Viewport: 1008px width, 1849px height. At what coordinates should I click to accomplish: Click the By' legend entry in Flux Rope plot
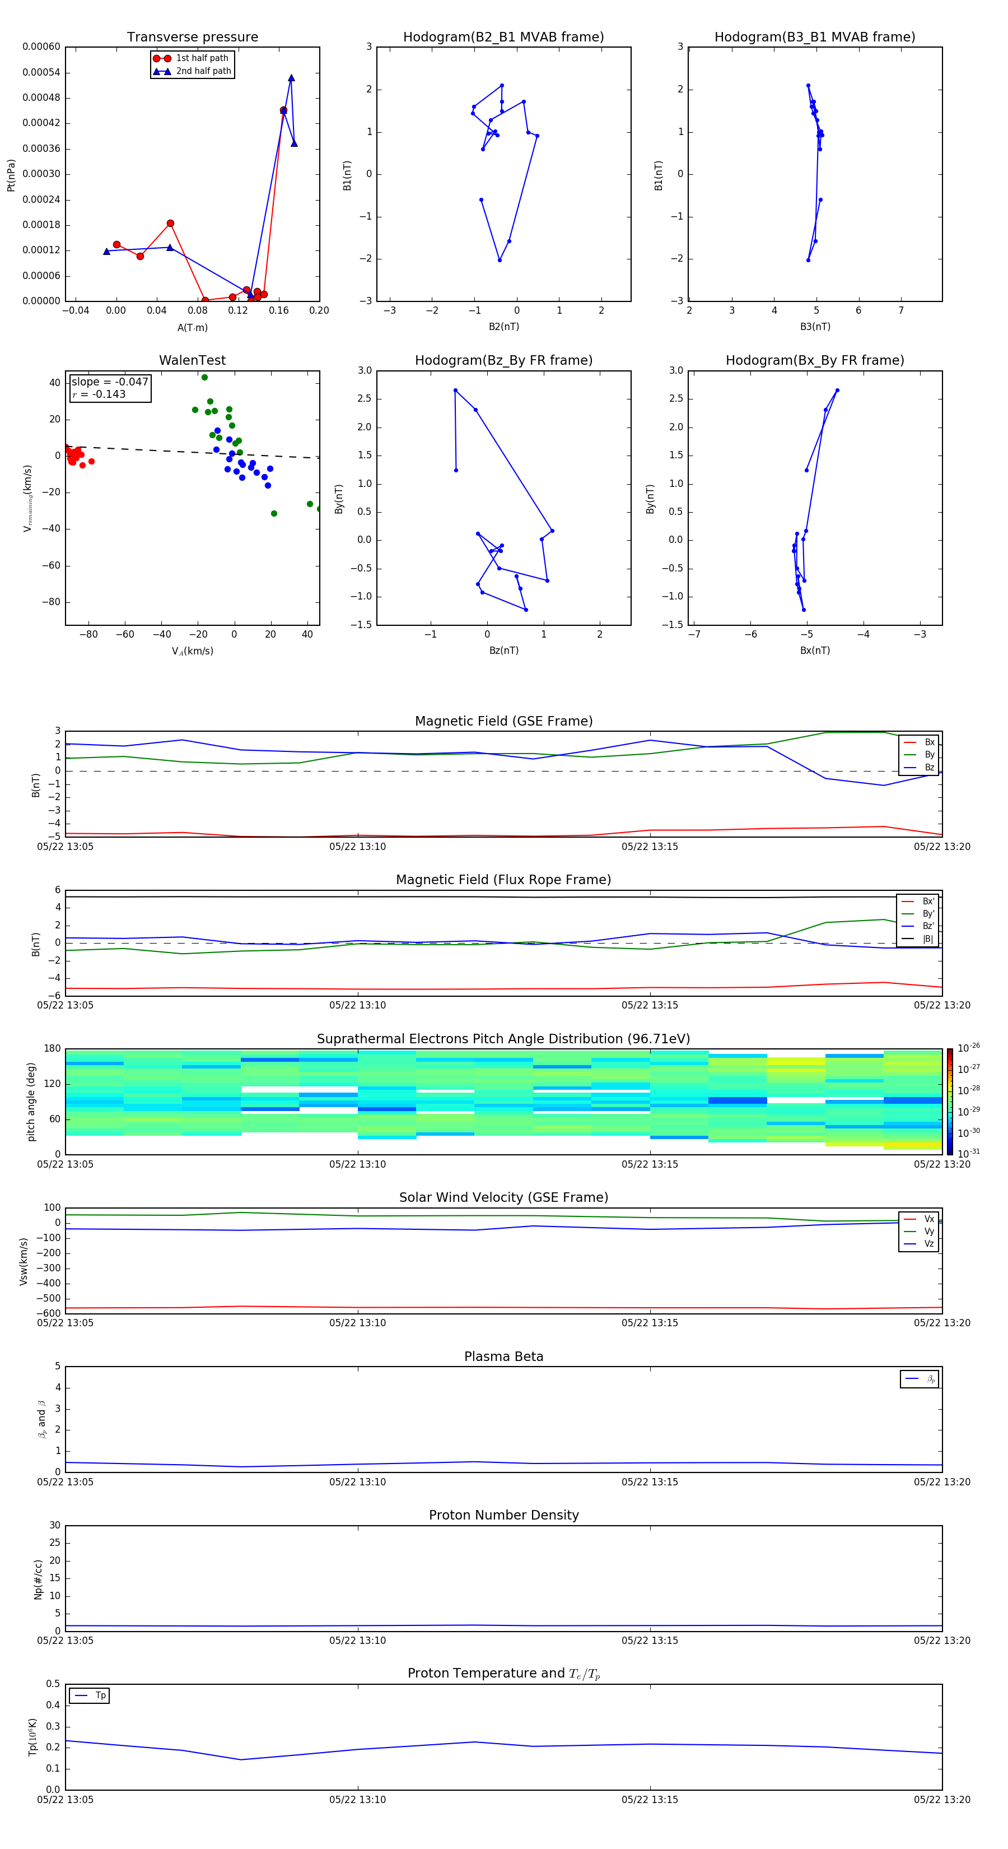pyautogui.click(x=918, y=914)
